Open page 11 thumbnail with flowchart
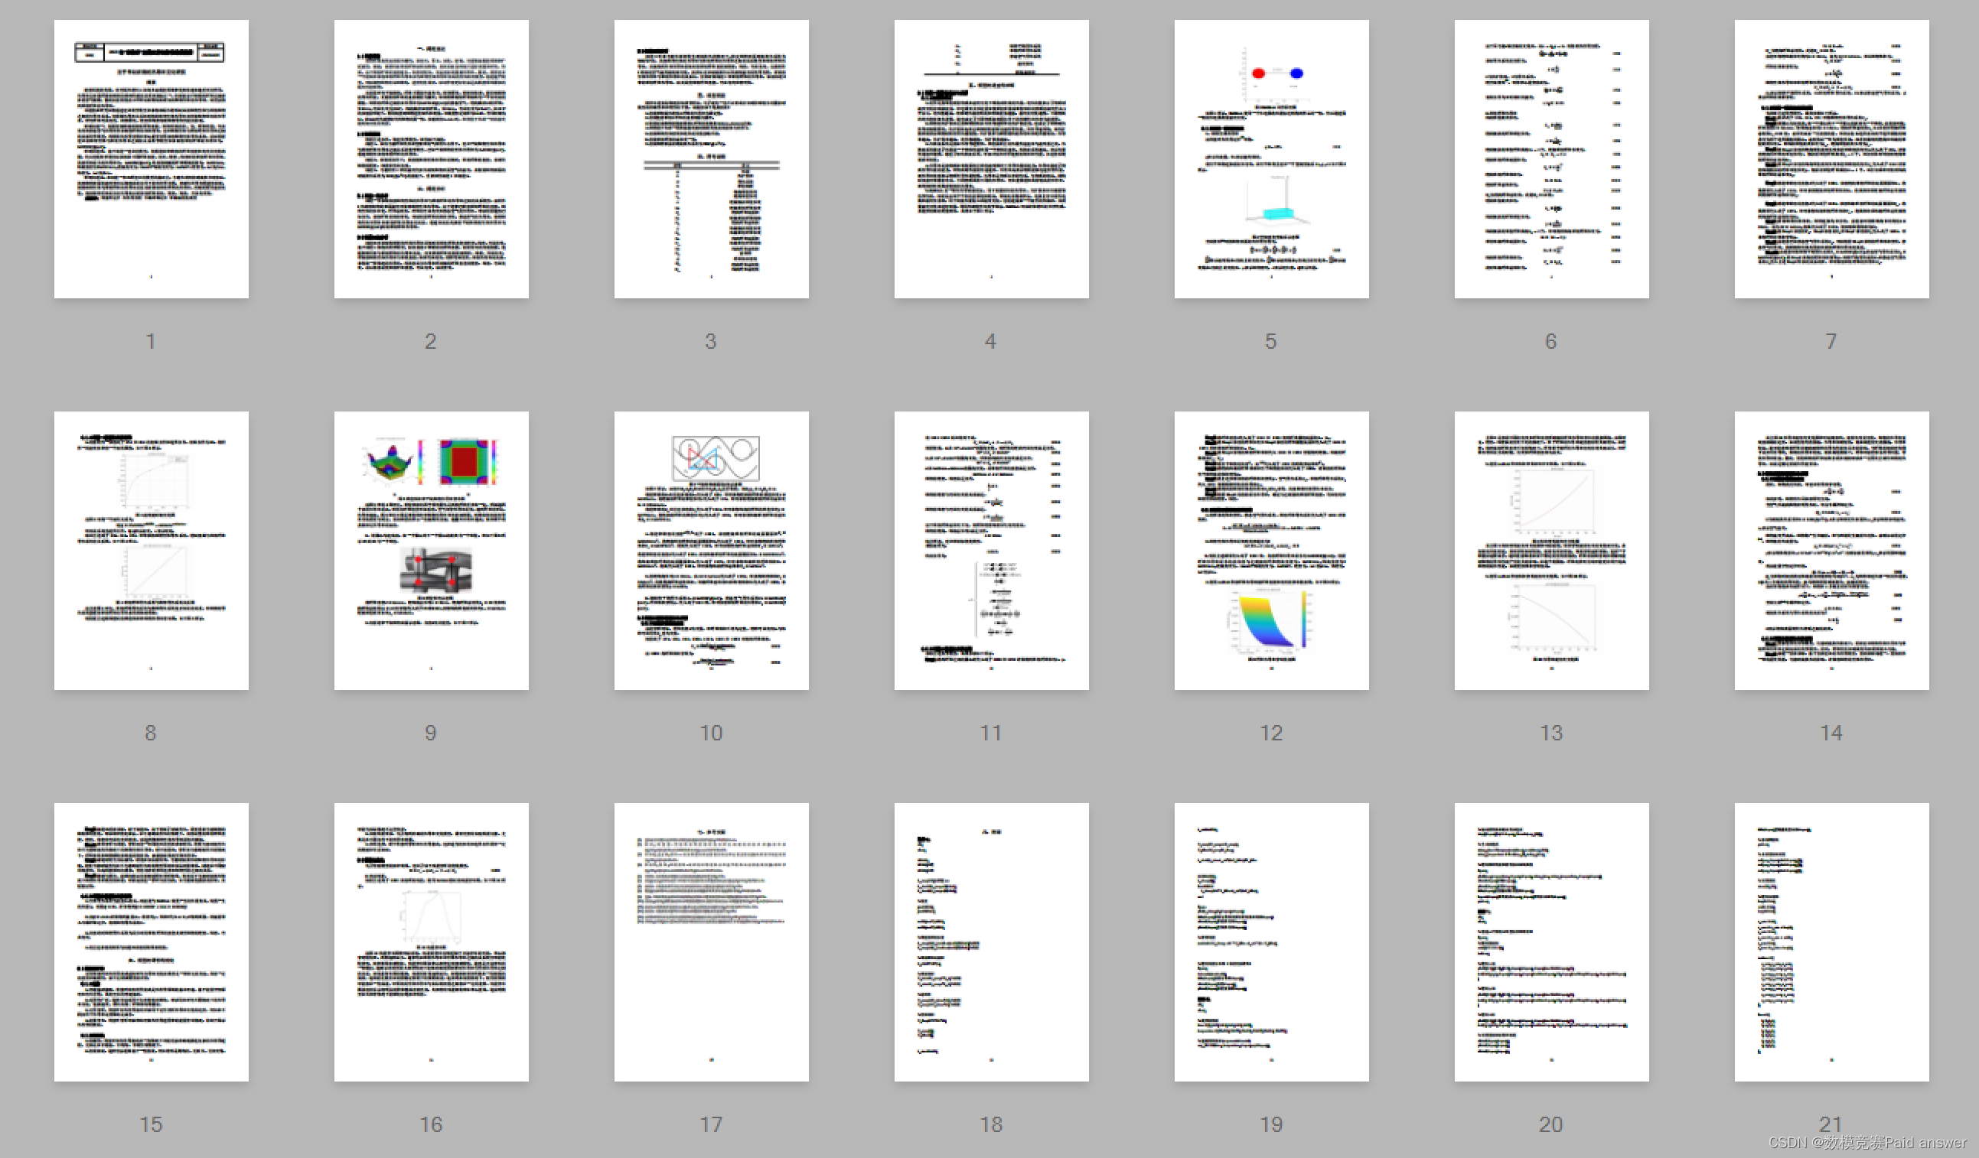This screenshot has height=1158, width=1979. (x=991, y=551)
